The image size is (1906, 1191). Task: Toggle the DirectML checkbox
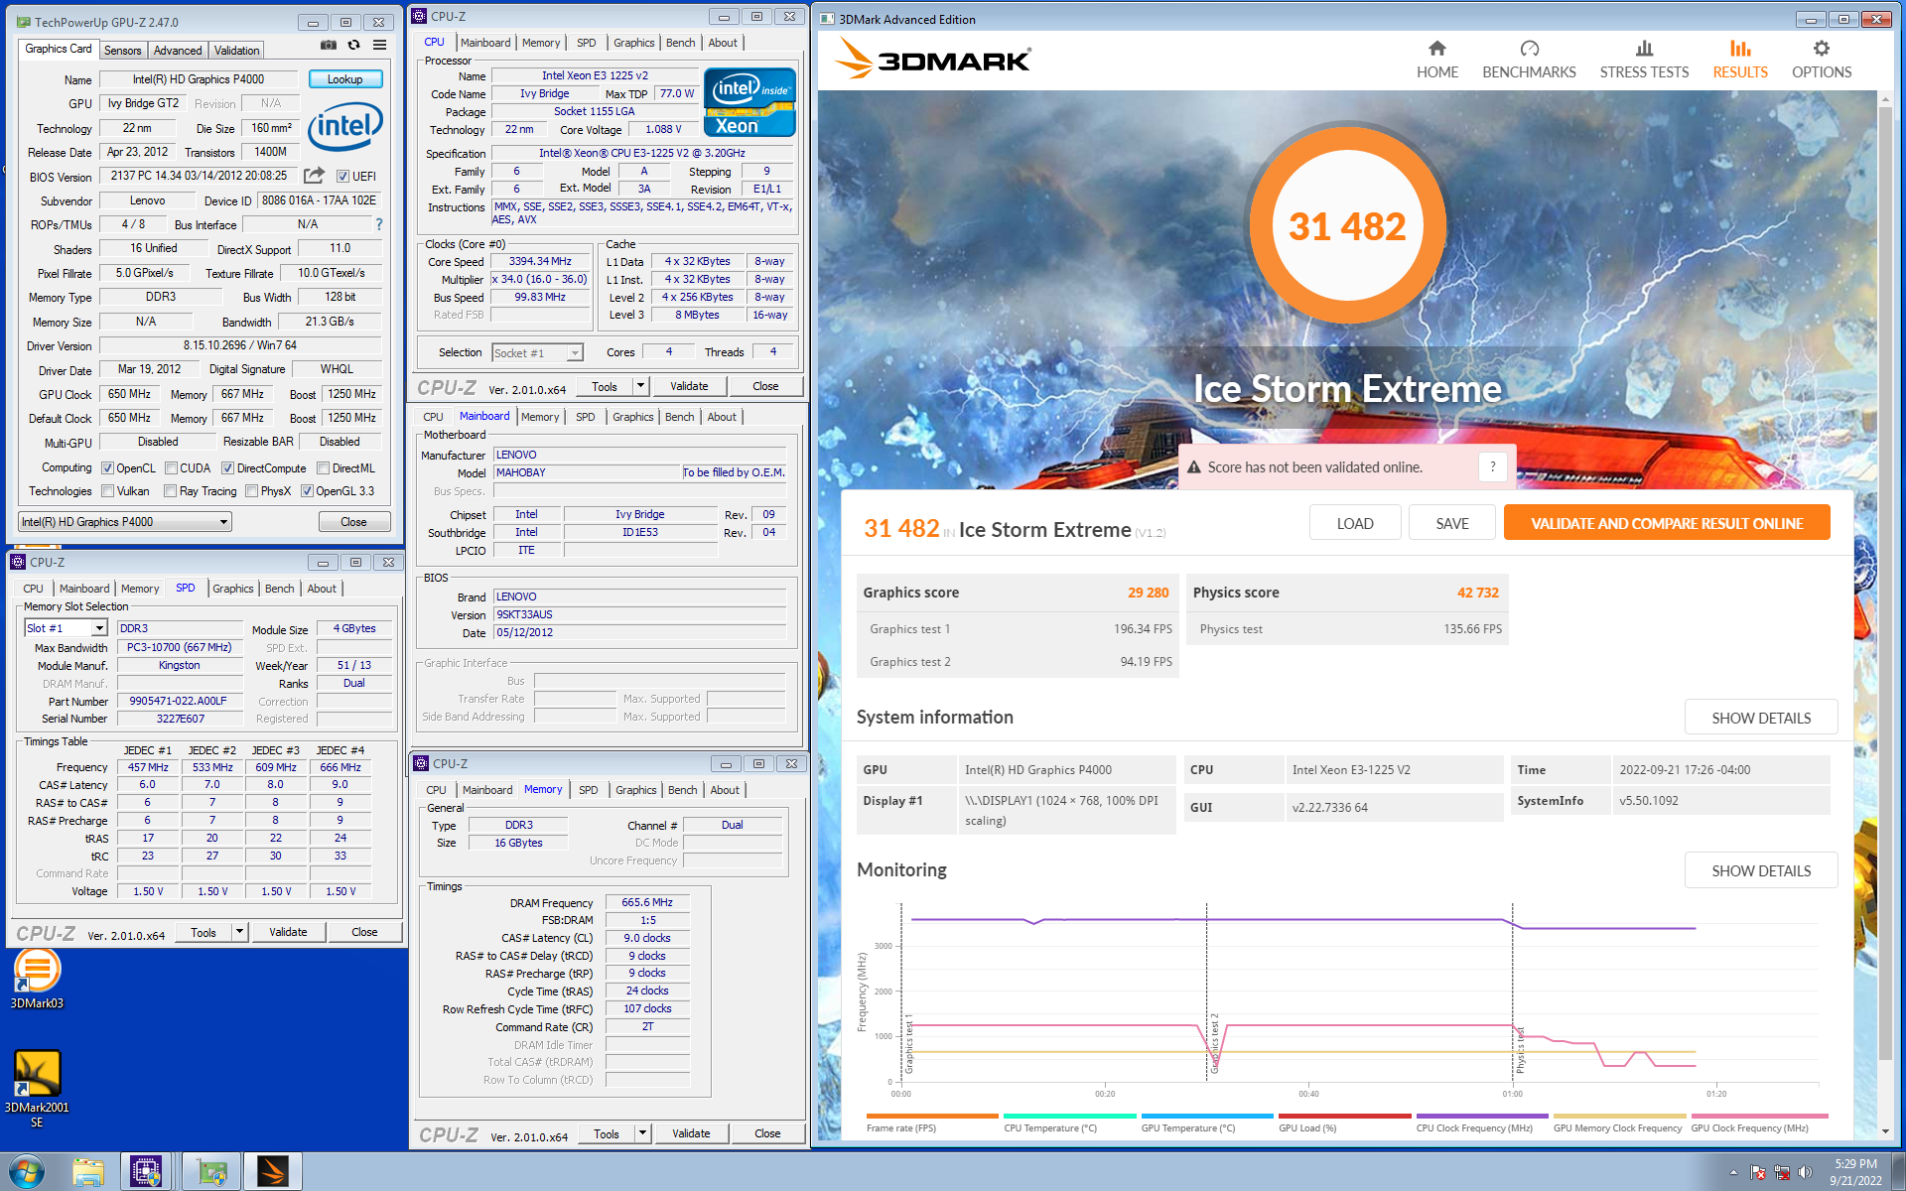click(x=323, y=468)
